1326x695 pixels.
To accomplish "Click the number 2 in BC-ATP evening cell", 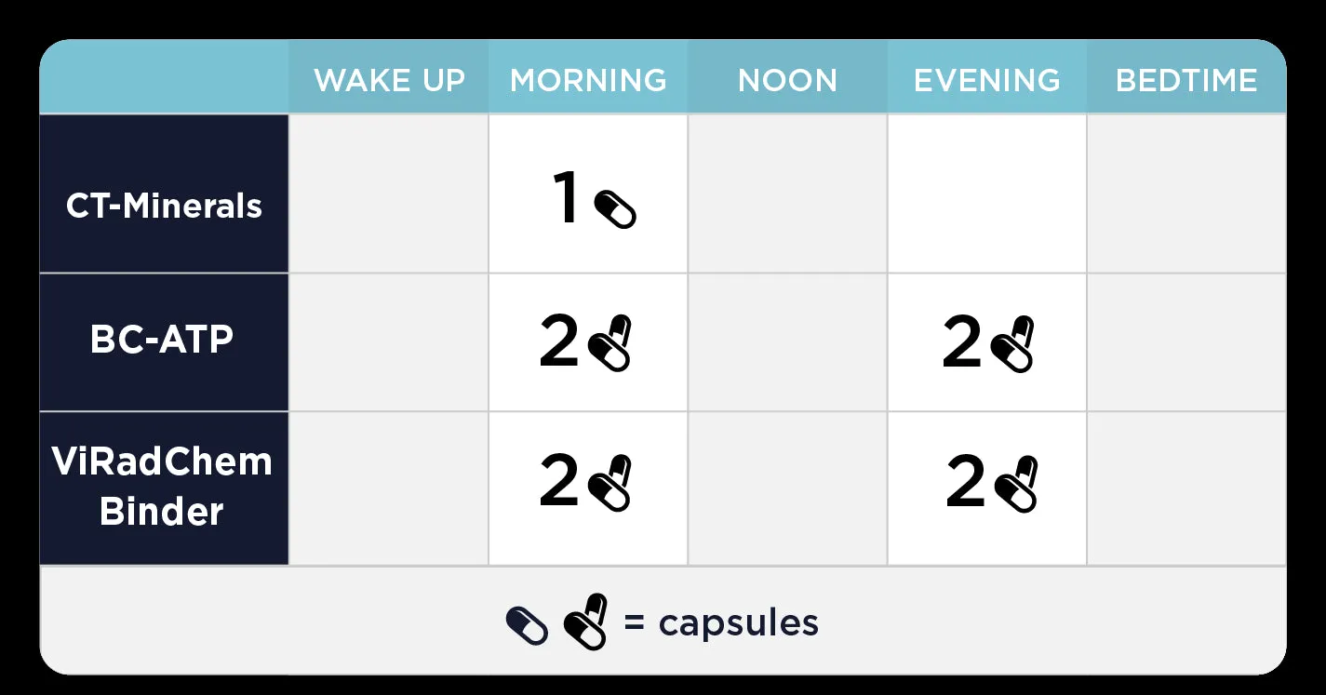I will (x=962, y=341).
